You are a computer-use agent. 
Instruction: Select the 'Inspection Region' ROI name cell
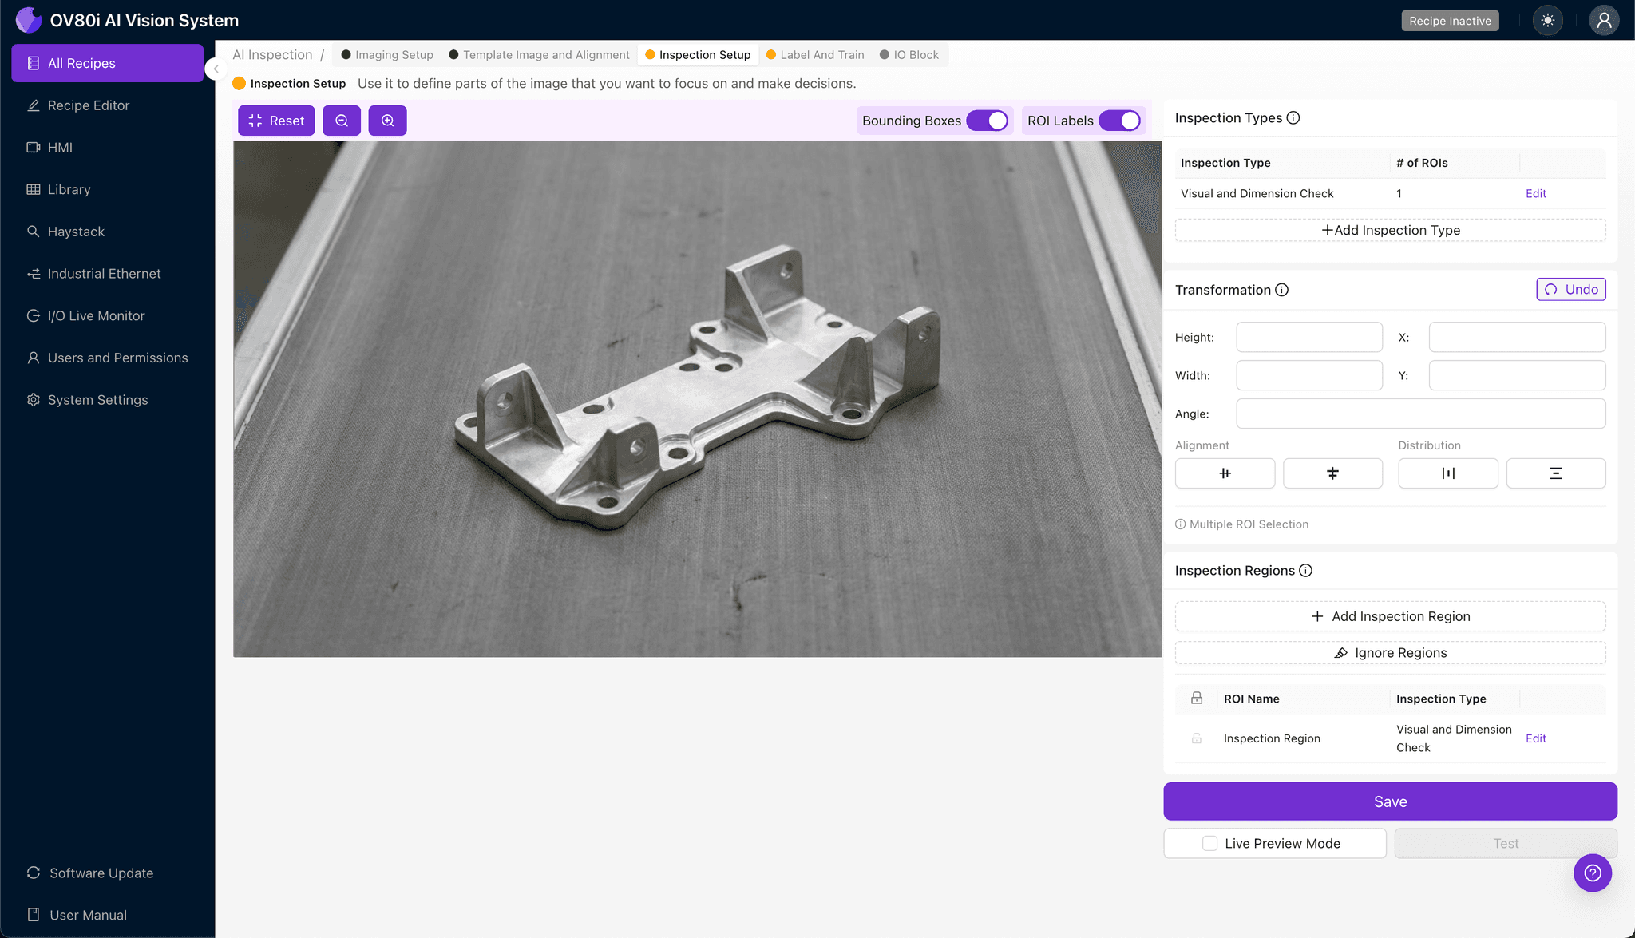pos(1272,738)
